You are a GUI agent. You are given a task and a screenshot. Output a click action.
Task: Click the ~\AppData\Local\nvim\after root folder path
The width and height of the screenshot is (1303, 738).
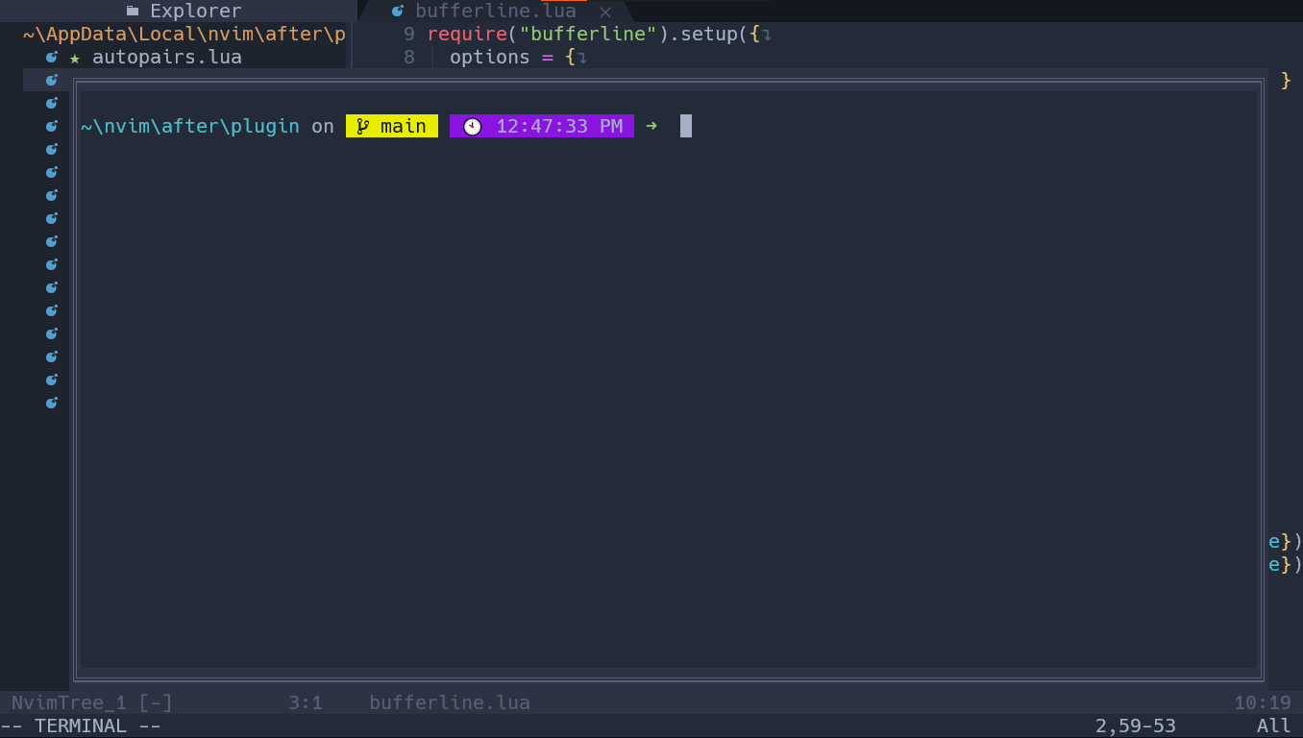pos(184,35)
